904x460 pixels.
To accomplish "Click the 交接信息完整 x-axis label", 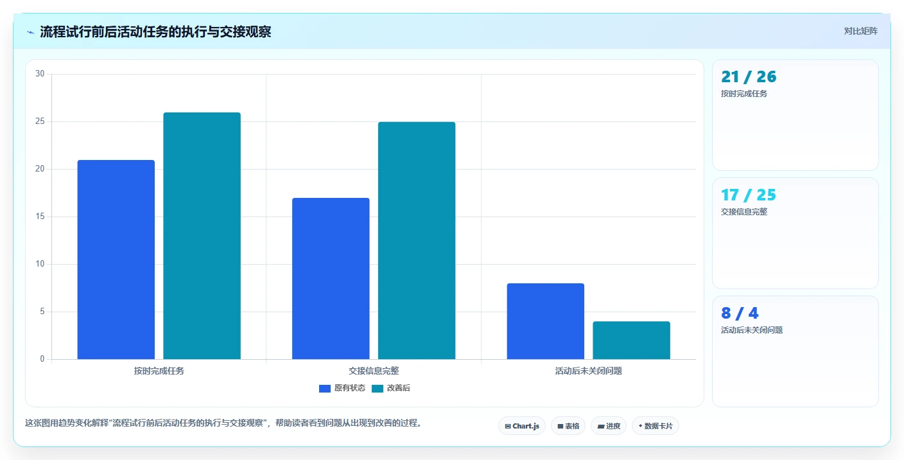I will coord(374,371).
